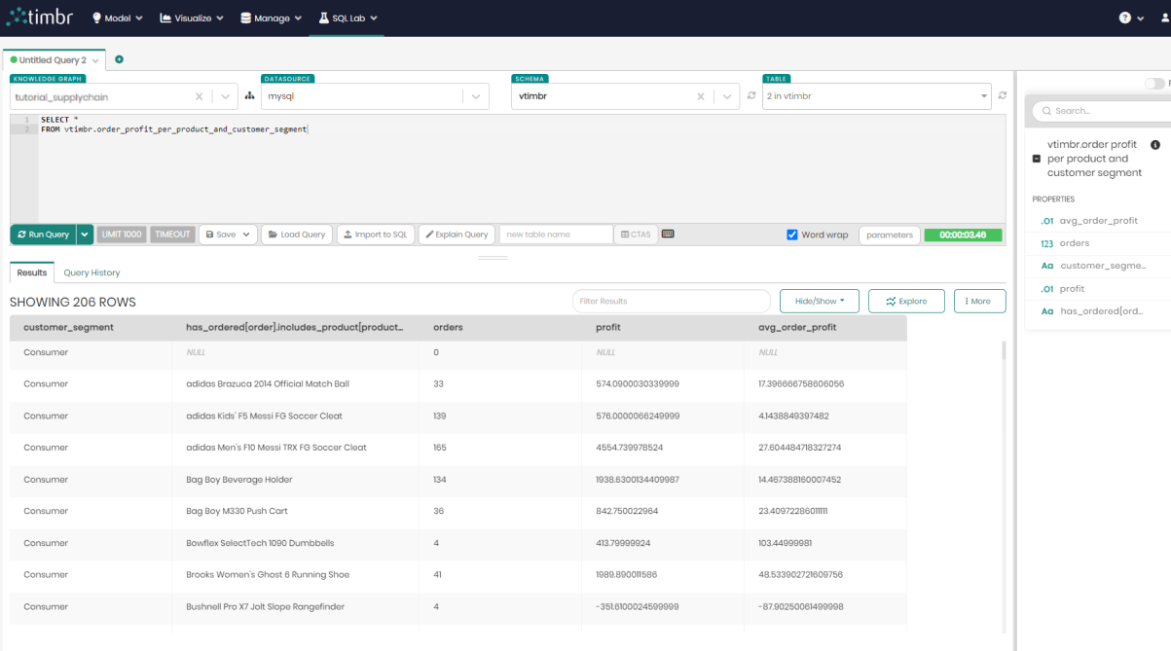Open the Visualize menu
The width and height of the screenshot is (1171, 651).
(191, 18)
